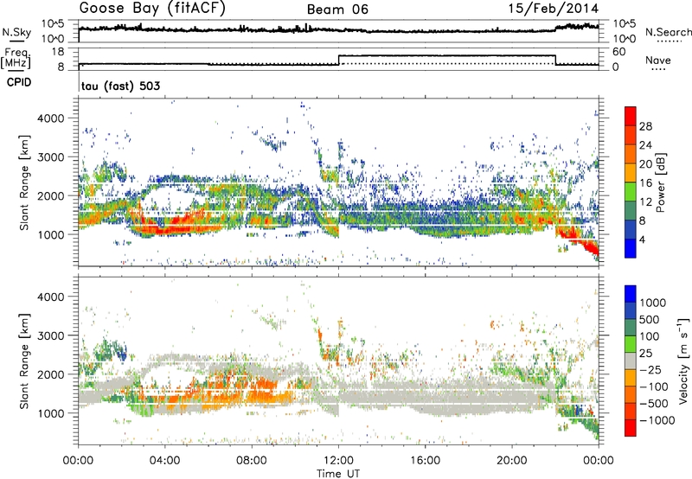The height and width of the screenshot is (479, 692).
Task: Click the '18' frequency axis tick
Action: (x=58, y=52)
